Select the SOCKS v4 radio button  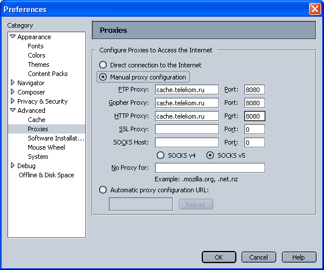(x=160, y=155)
